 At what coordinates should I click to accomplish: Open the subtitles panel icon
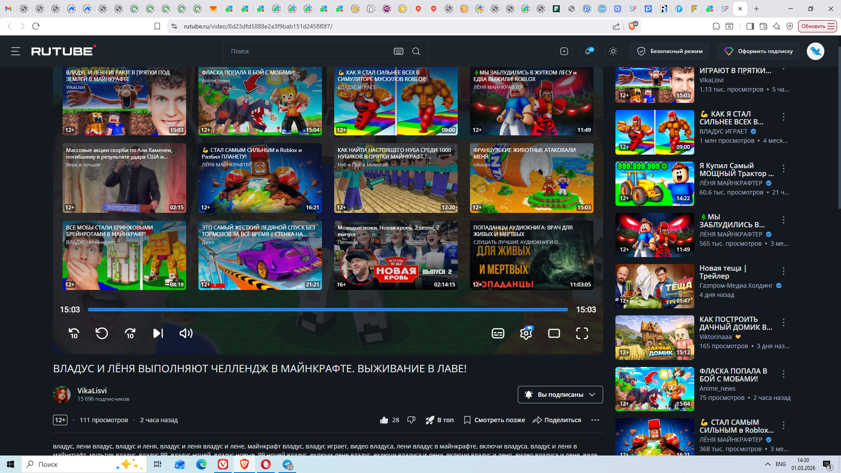pos(498,333)
